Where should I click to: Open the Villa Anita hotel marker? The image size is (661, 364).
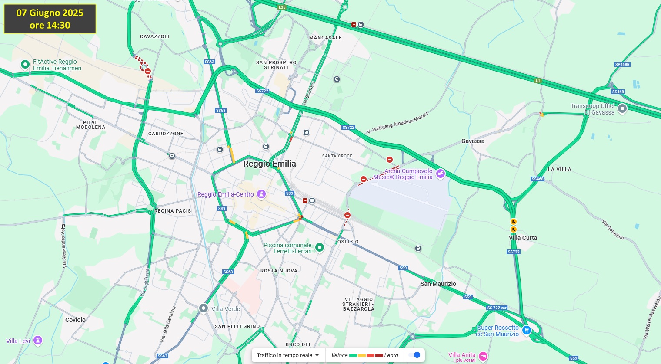pyautogui.click(x=483, y=357)
